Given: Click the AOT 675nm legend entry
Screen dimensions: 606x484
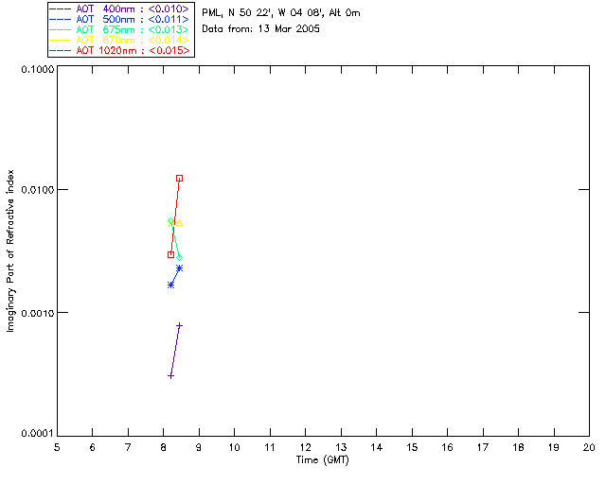Looking at the screenshot, I should tap(120, 29).
